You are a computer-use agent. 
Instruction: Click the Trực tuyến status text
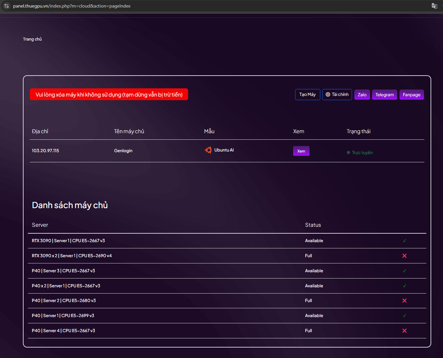tap(362, 153)
